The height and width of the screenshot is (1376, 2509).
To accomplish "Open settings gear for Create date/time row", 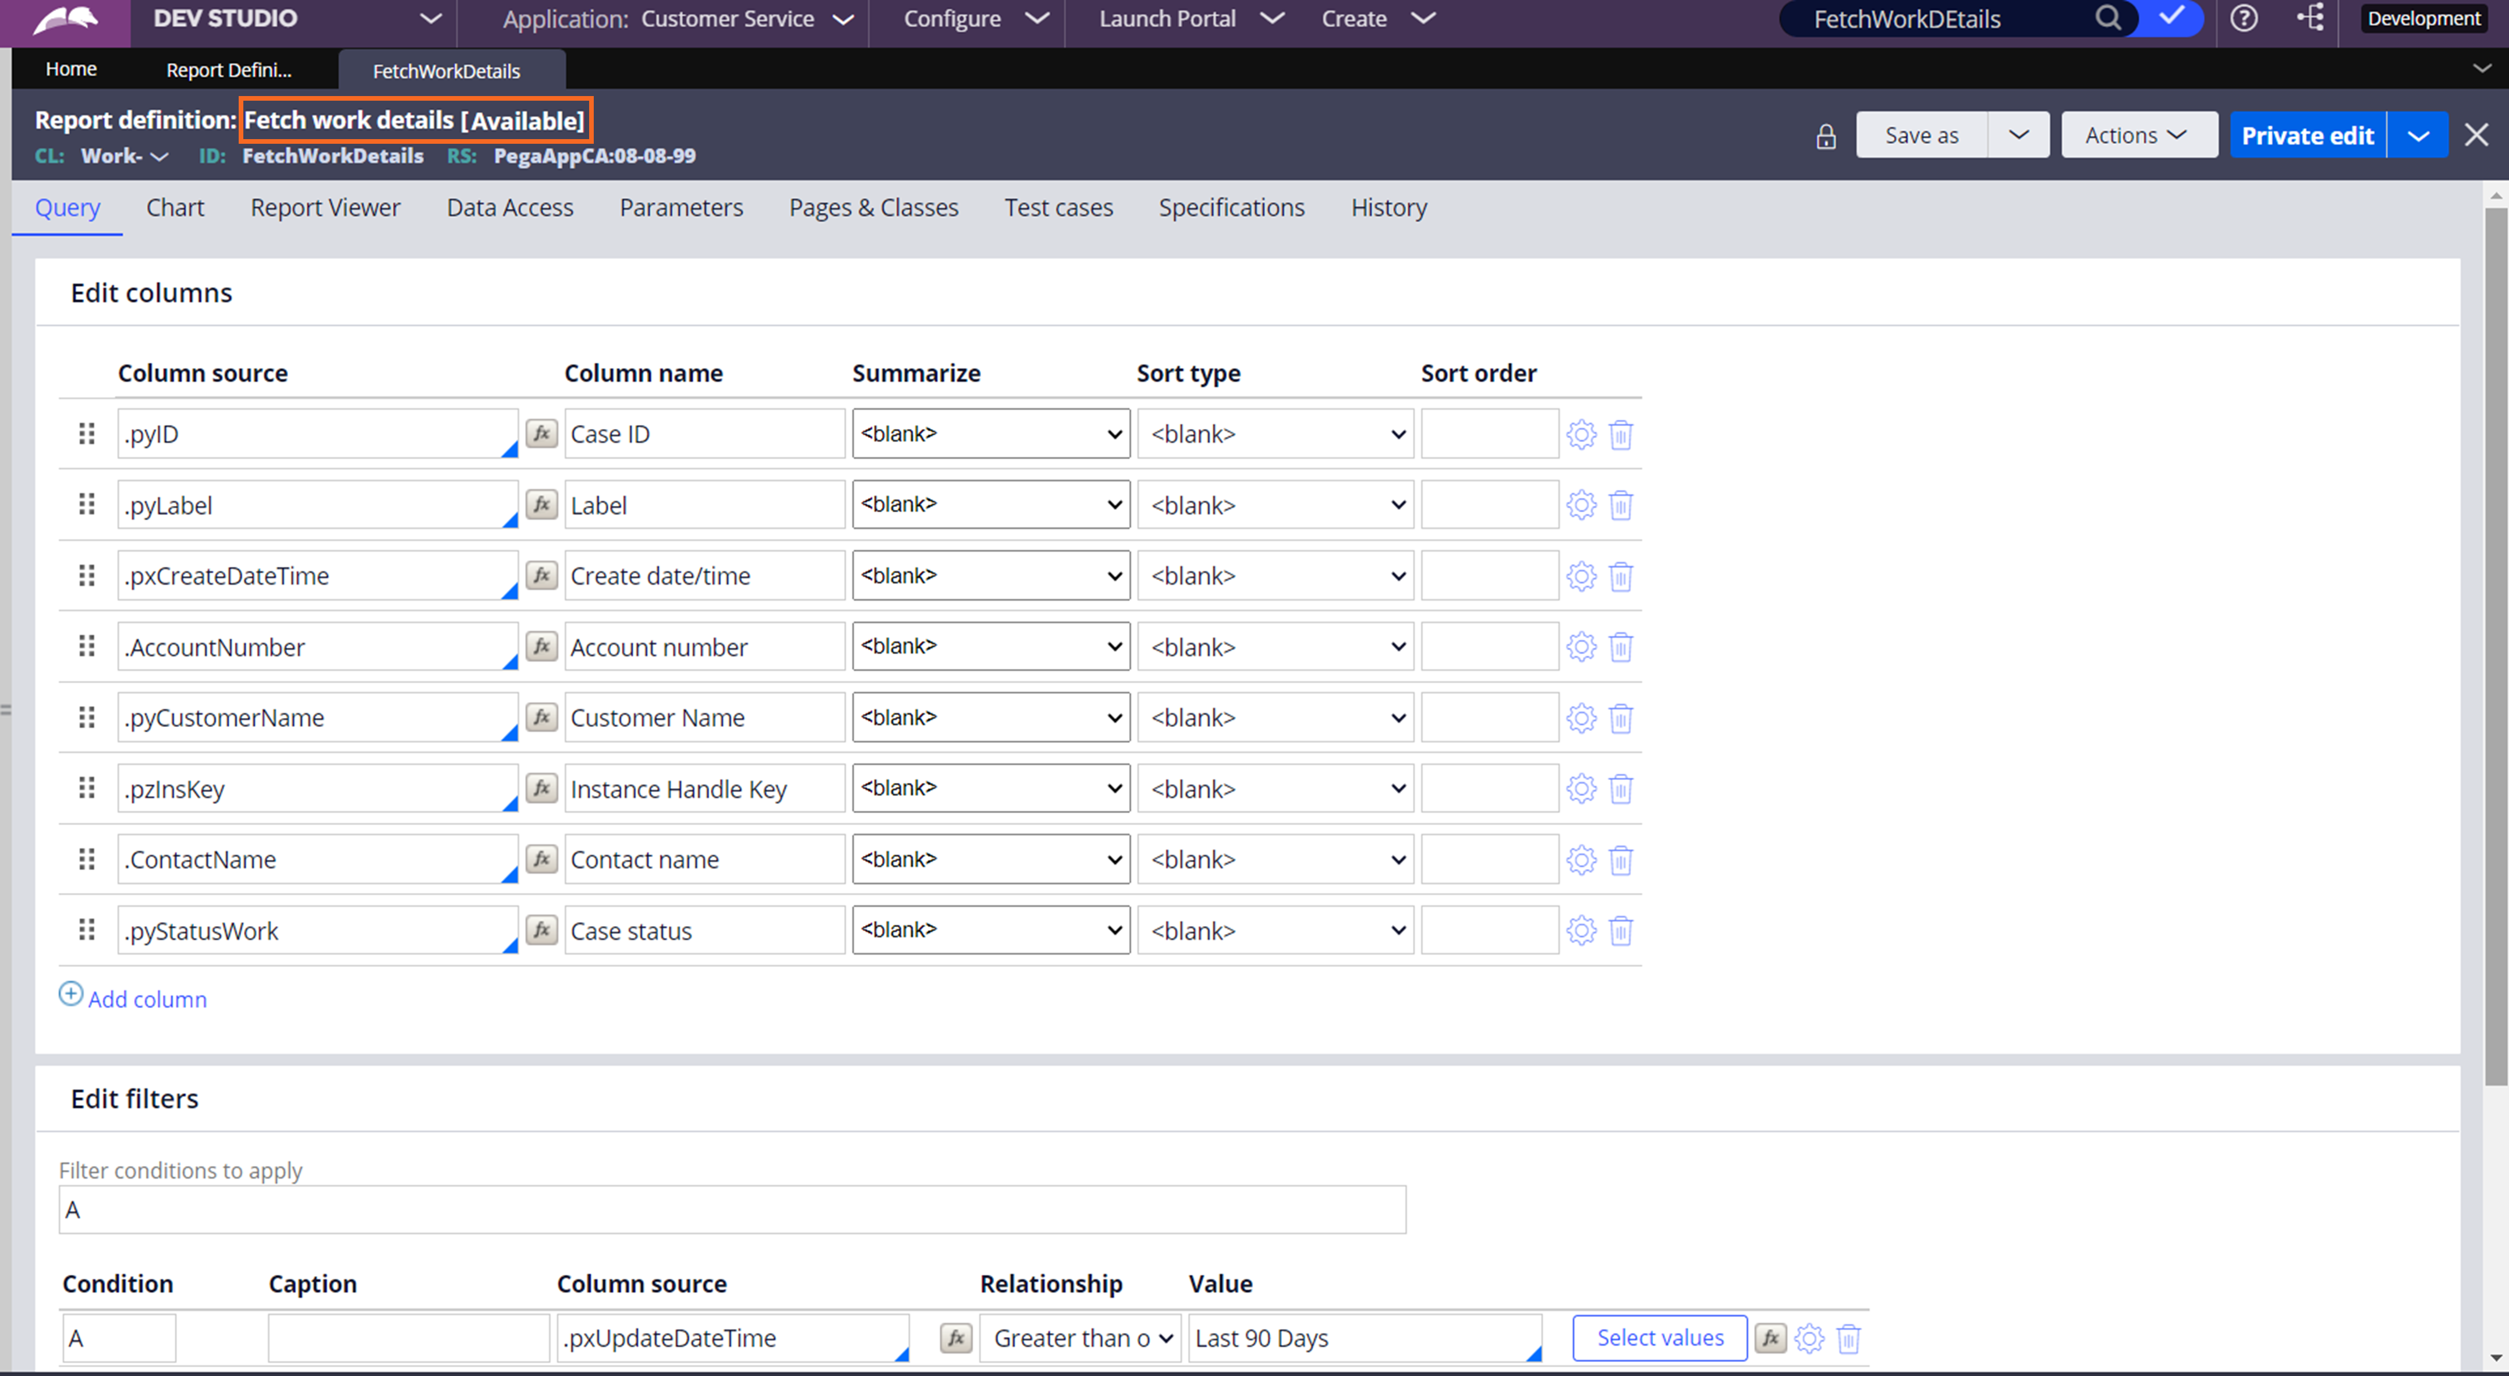I will pos(1582,576).
